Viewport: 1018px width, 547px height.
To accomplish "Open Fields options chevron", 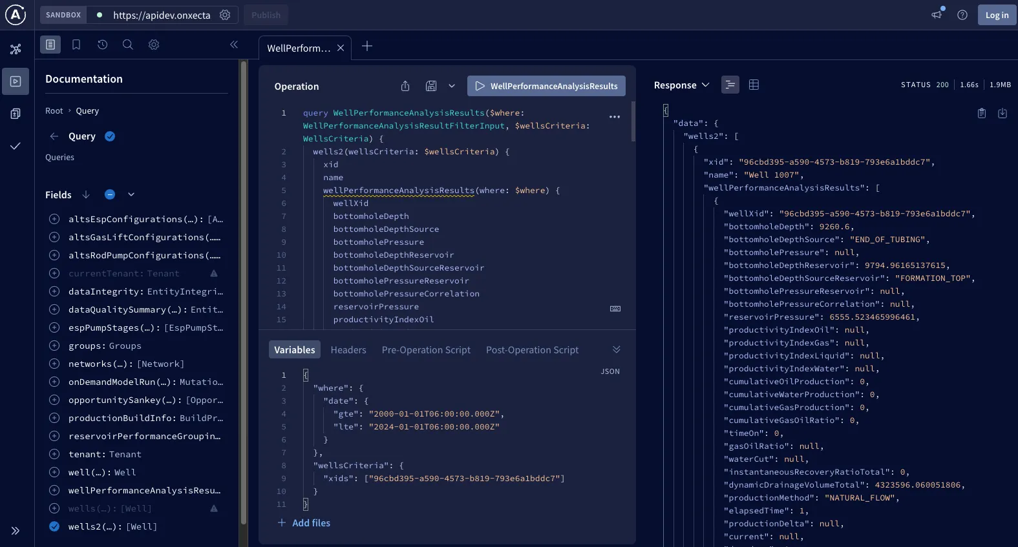I will point(131,194).
